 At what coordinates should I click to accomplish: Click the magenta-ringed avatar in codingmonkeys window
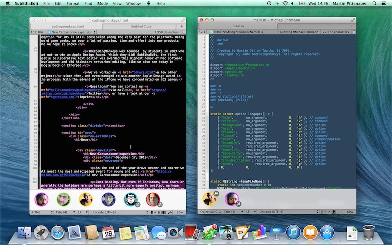tap(41, 199)
